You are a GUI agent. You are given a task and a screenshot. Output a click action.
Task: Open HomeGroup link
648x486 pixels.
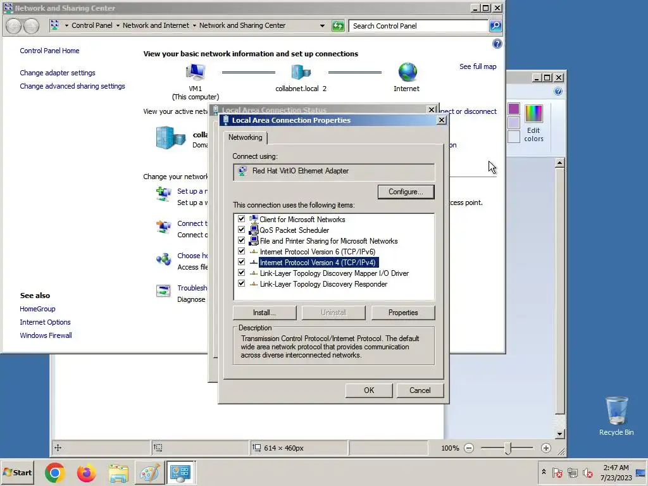pos(37,309)
